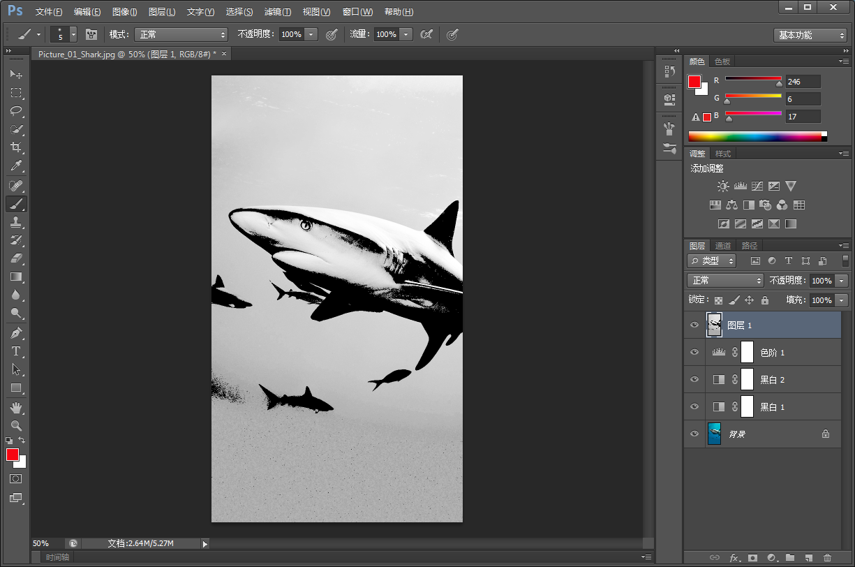Hide the 色阶 1 layer

[x=694, y=353]
